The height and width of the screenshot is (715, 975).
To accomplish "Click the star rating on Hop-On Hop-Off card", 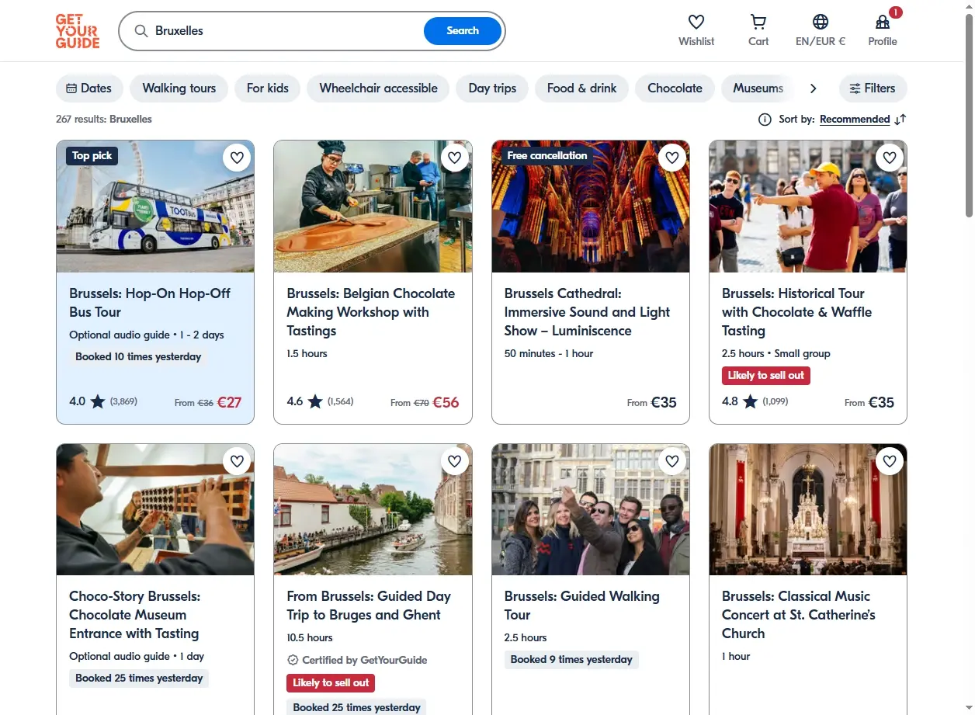I will click(97, 401).
